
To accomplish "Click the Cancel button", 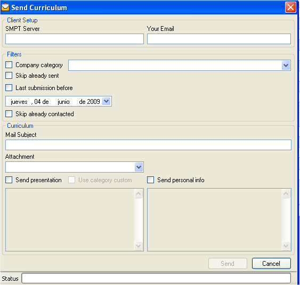I will click(x=271, y=263).
